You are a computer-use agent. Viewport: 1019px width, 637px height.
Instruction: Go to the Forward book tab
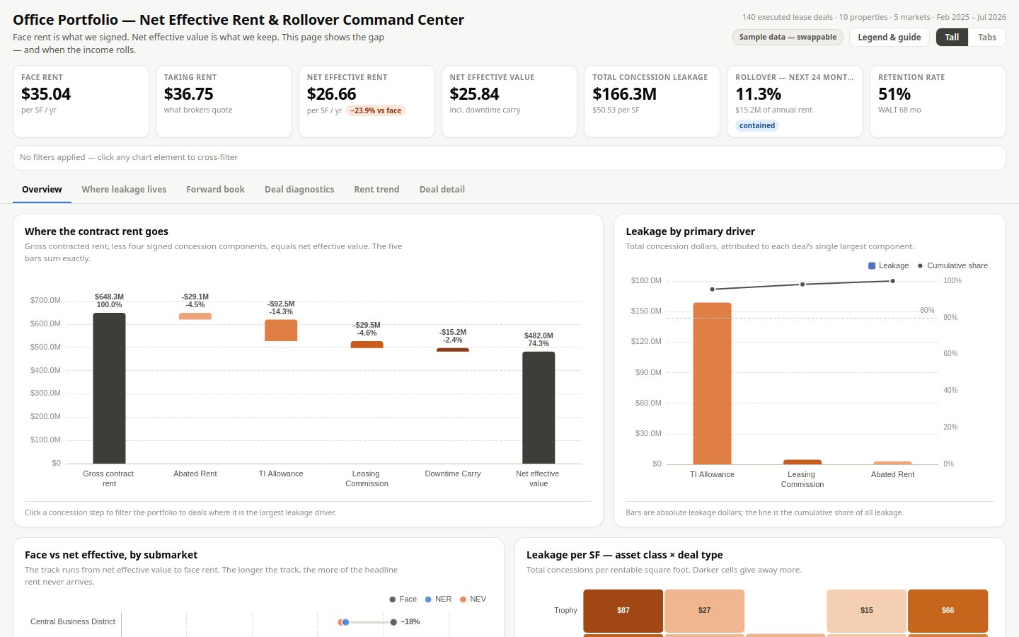215,190
